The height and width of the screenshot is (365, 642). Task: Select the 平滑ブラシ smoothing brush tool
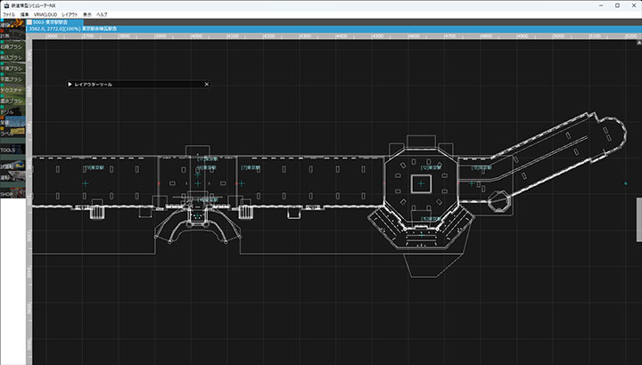coord(12,68)
